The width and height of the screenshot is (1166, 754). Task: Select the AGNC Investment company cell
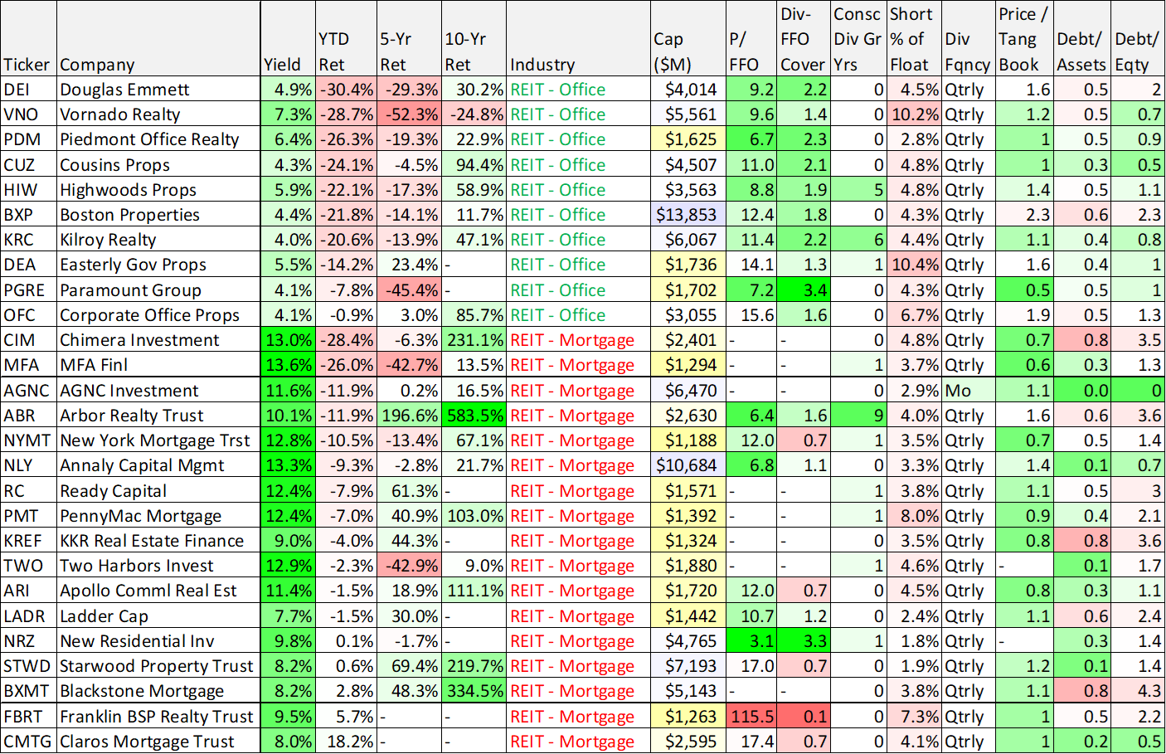[x=158, y=391]
